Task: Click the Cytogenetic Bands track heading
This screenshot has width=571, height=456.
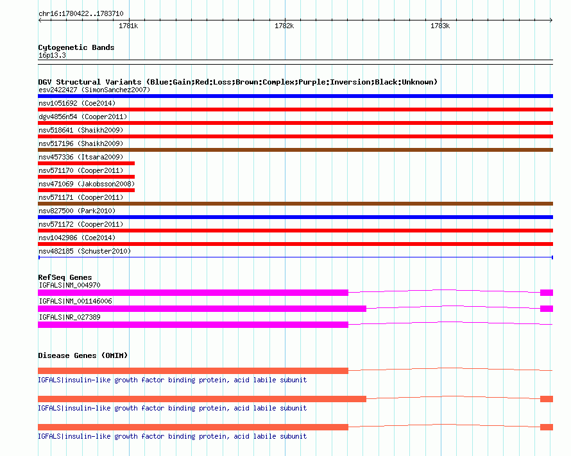Action: pos(76,47)
